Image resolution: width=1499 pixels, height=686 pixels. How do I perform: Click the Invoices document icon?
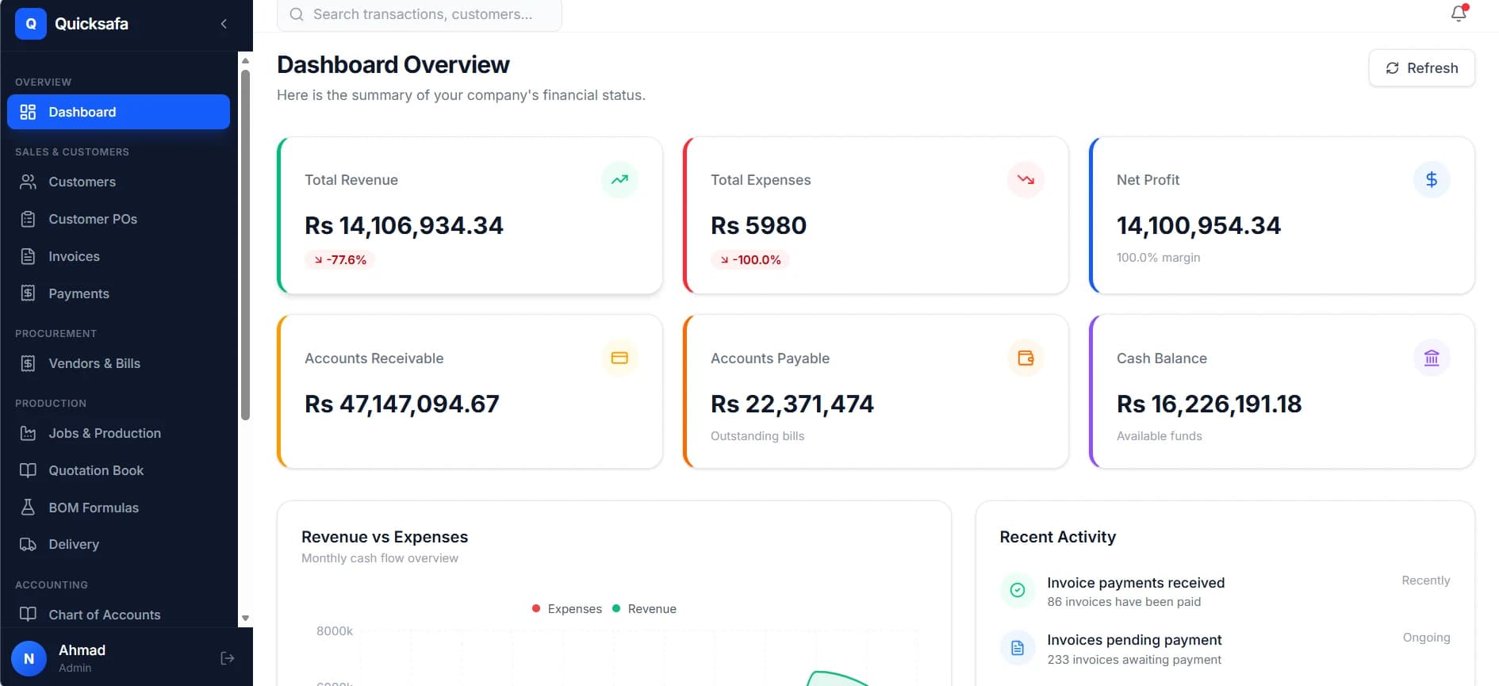point(28,256)
